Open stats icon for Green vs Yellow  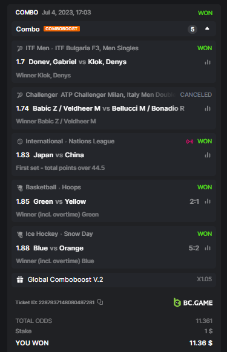208,201
